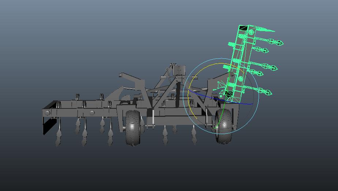Select the black end plate on left frame

point(47,126)
